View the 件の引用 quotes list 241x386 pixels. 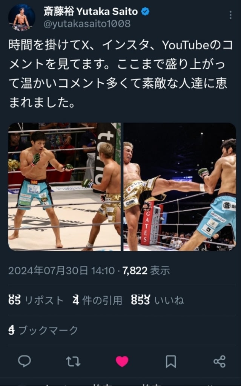tap(97, 300)
